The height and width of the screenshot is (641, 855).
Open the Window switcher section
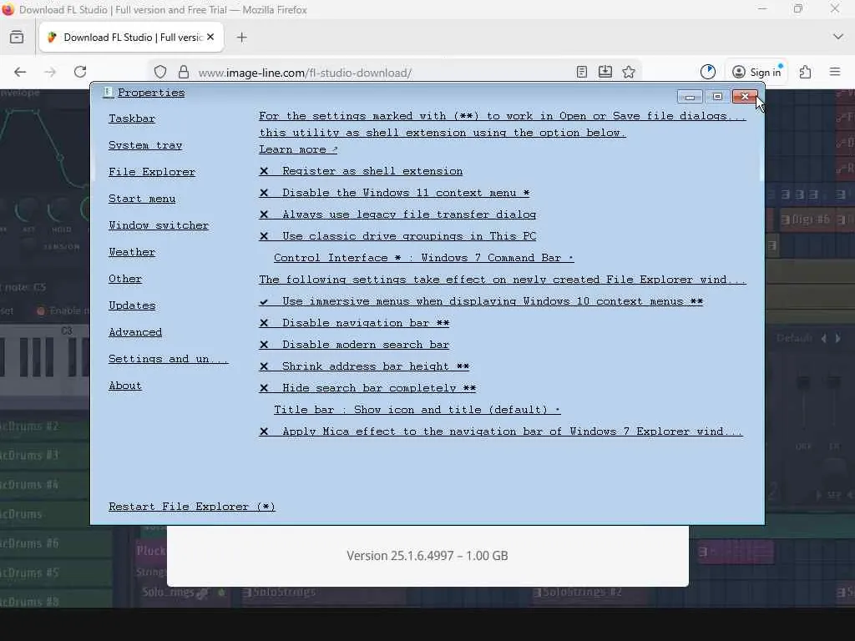(x=159, y=225)
